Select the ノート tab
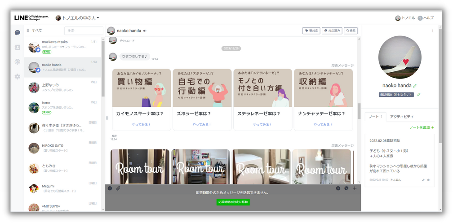 click(375, 117)
